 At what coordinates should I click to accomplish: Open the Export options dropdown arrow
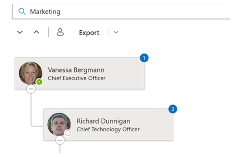point(116,32)
